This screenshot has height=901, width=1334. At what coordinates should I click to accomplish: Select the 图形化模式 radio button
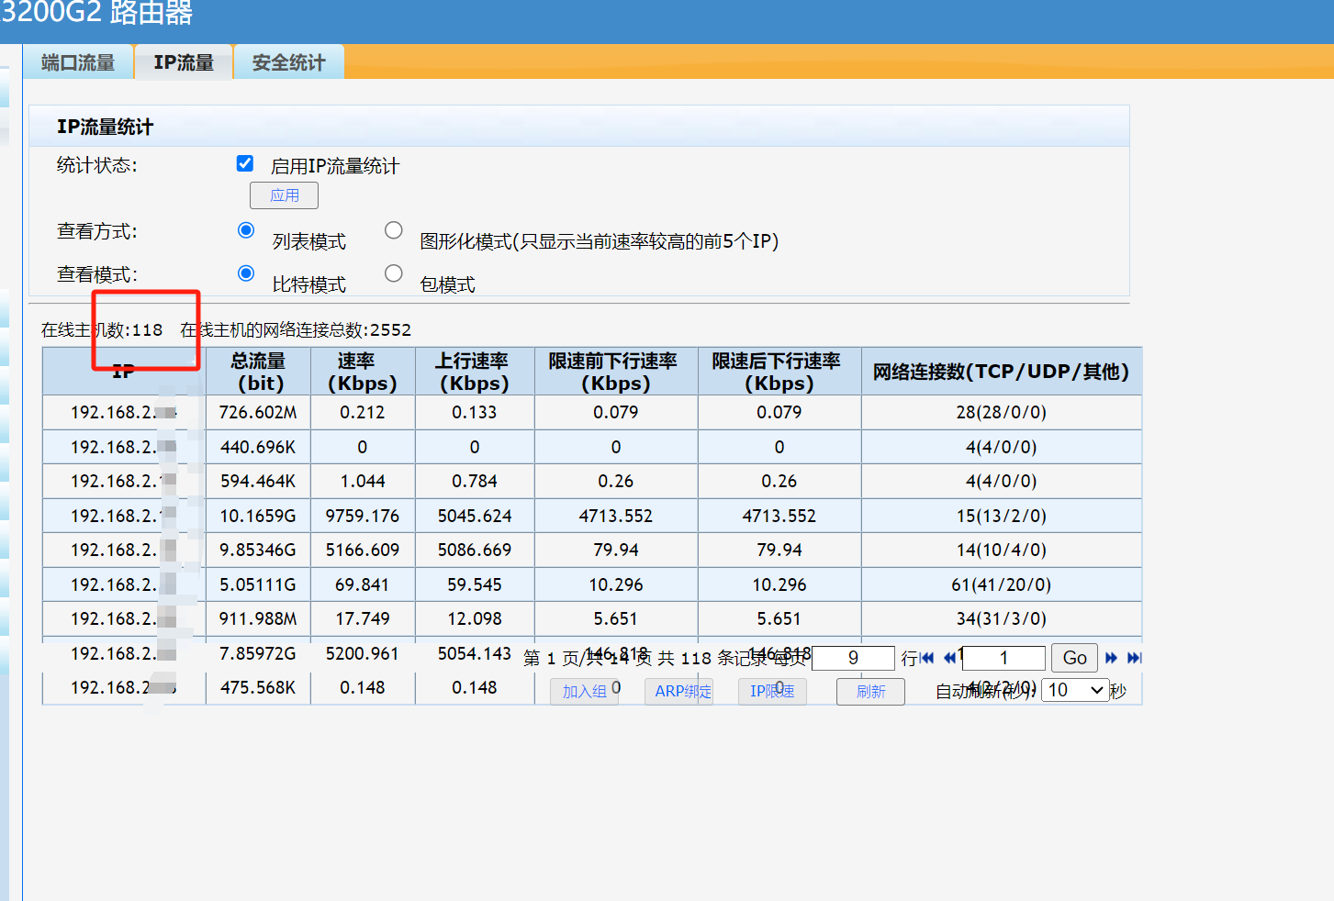point(394,230)
